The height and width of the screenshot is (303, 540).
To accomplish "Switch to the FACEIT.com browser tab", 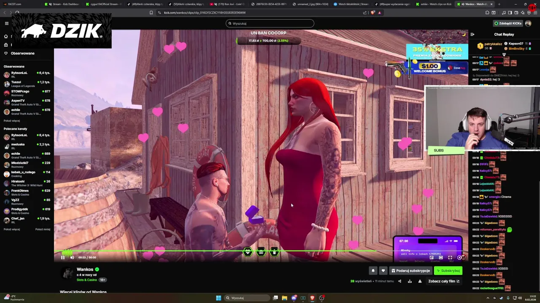I will click(21, 4).
